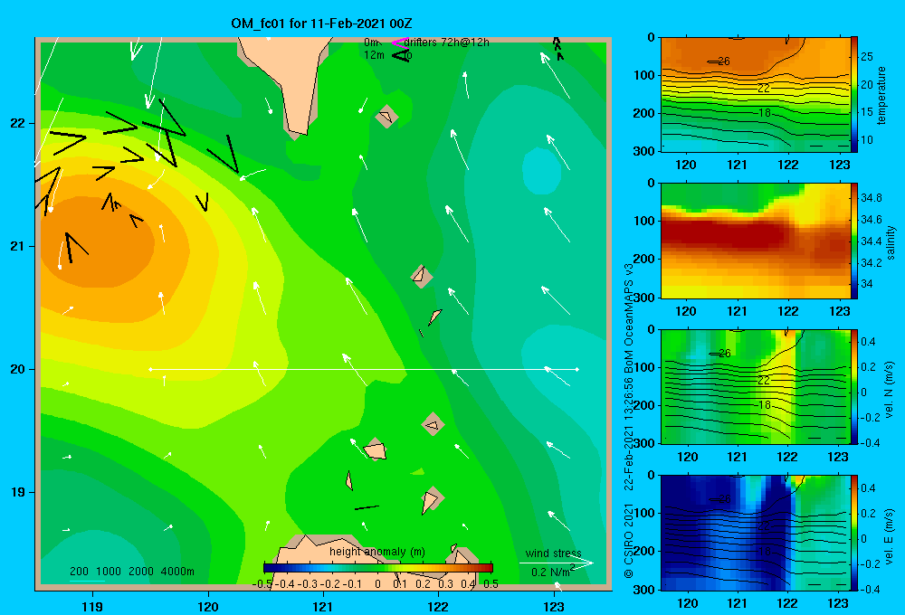Click the 0.4 tick on vel. E color bar
The height and width of the screenshot is (615, 905).
point(868,488)
